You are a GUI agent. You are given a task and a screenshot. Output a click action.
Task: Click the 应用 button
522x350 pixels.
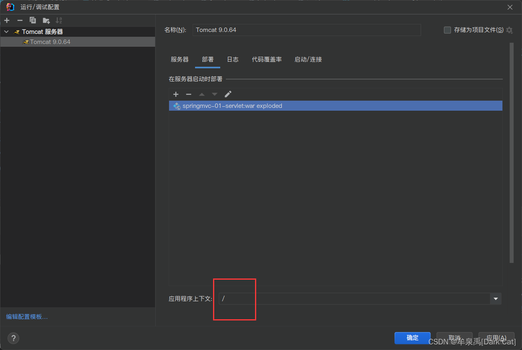[x=496, y=338]
